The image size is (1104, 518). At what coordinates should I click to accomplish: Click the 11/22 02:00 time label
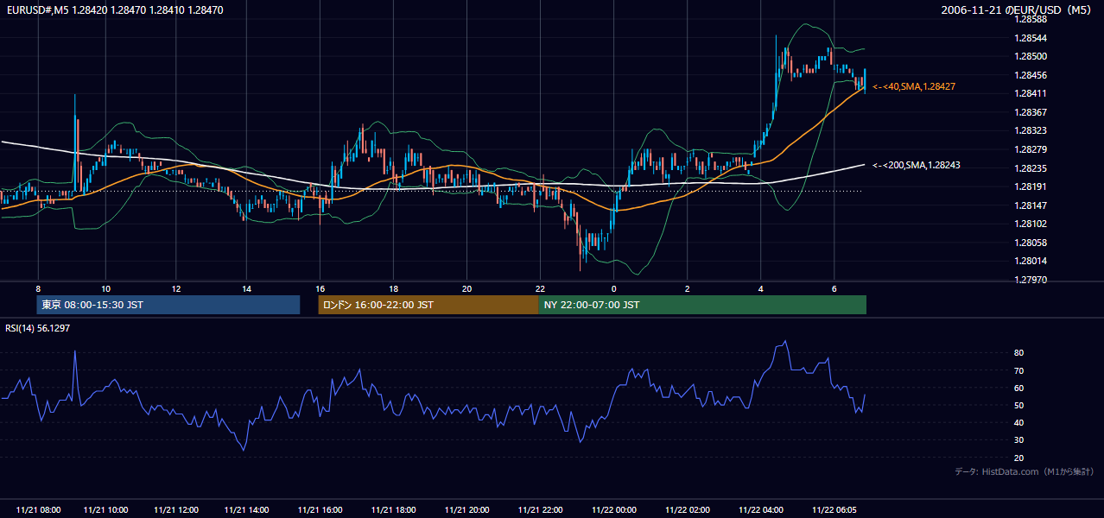[688, 509]
